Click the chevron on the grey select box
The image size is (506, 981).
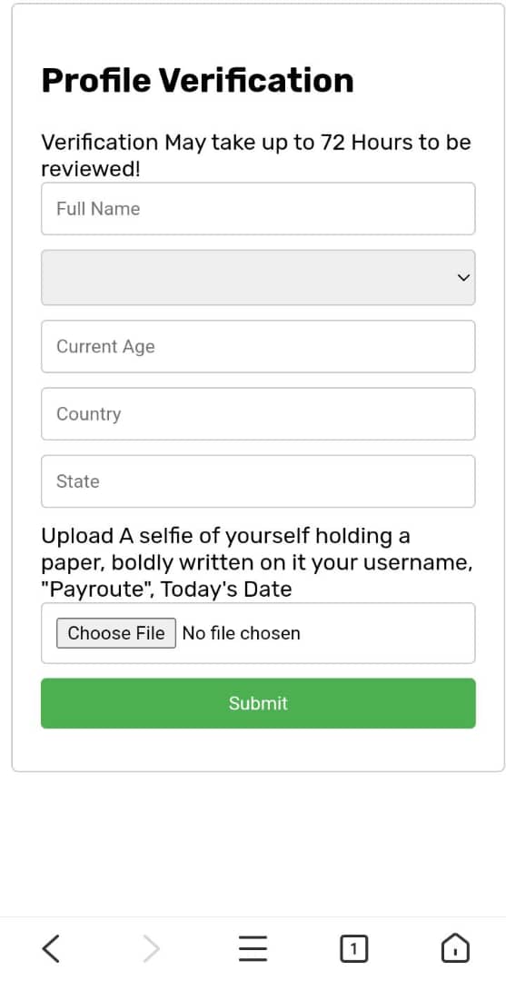(463, 277)
